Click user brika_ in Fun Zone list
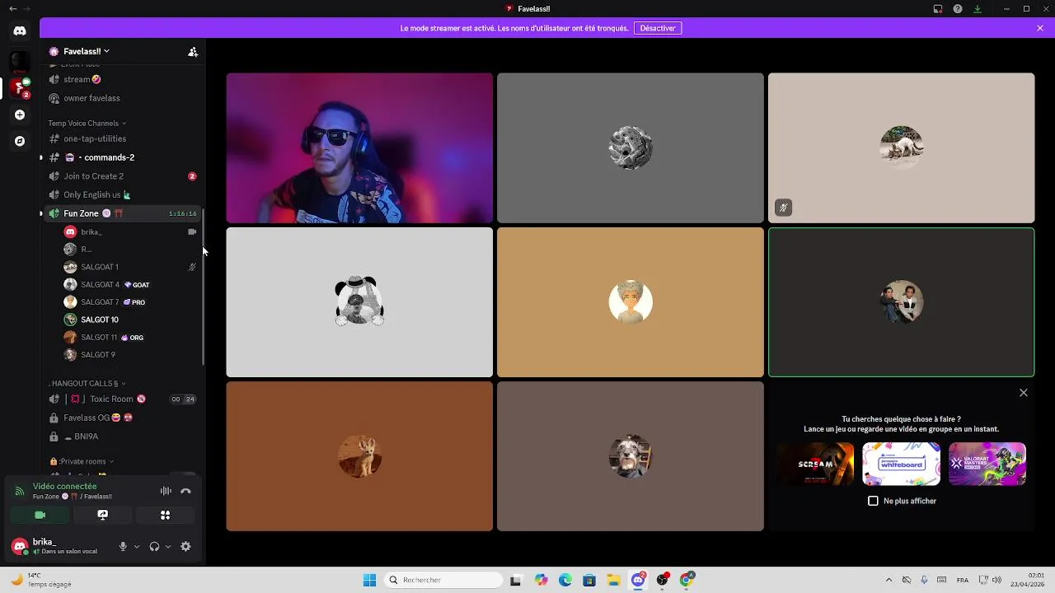The width and height of the screenshot is (1055, 593). 130,232
